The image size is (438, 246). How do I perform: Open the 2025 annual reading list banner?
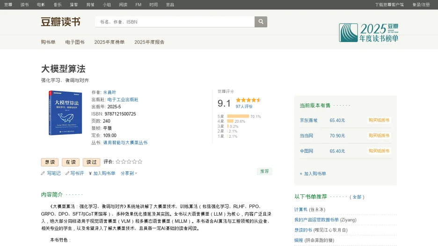point(368,33)
